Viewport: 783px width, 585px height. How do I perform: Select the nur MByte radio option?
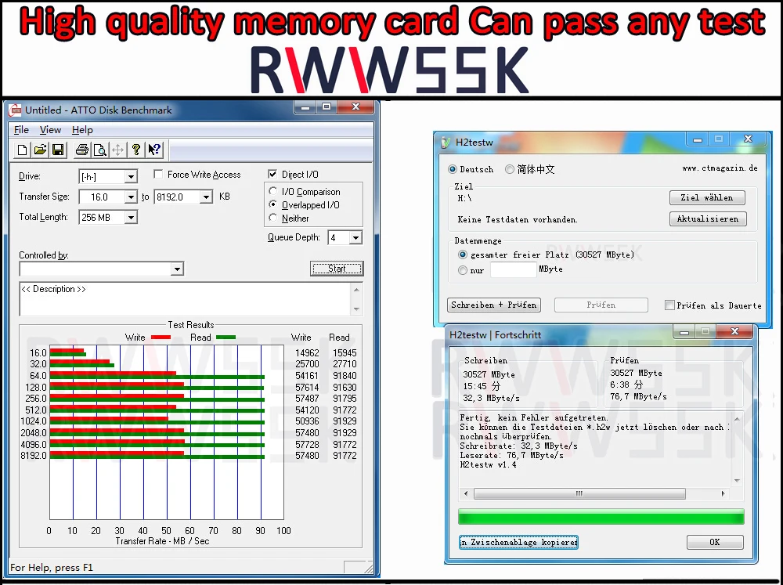point(463,270)
